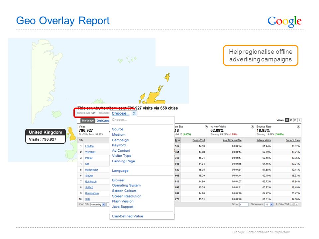
Task: Sort by % New Visits column header
Action: coord(264,140)
